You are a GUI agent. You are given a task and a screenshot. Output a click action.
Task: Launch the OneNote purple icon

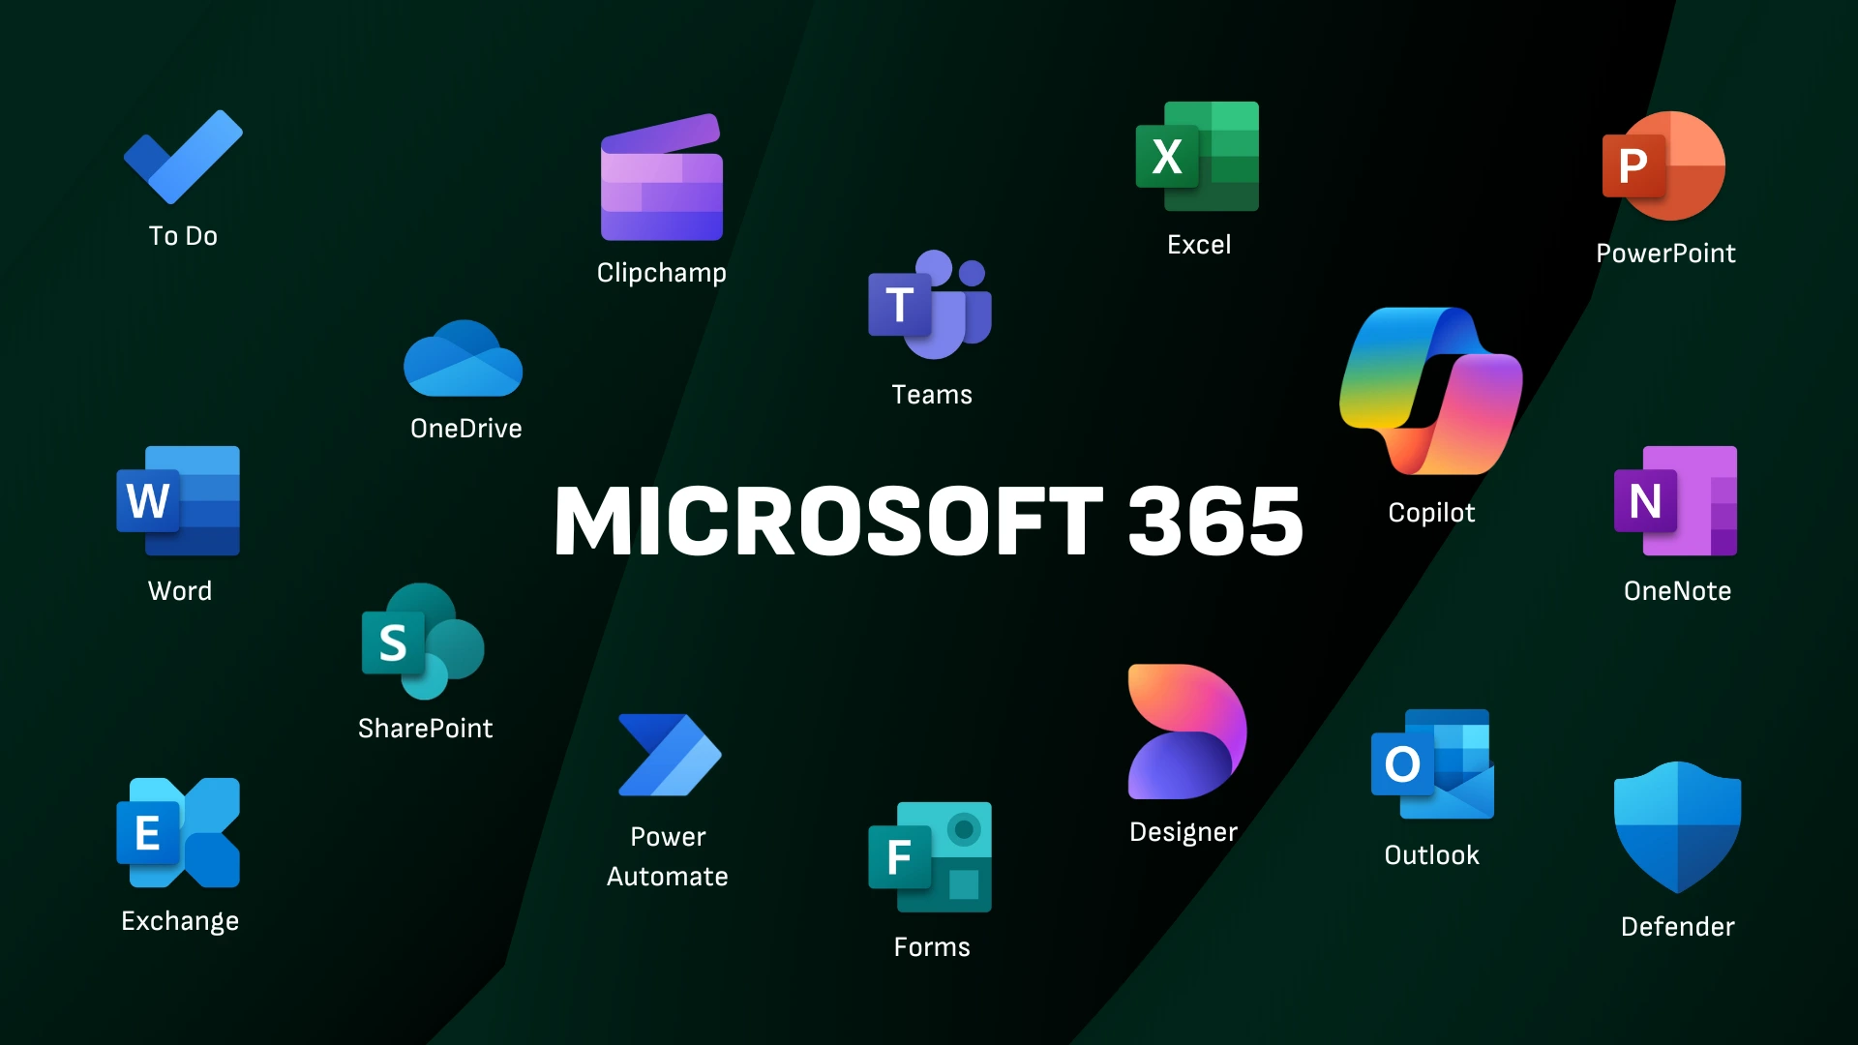[x=1676, y=500]
